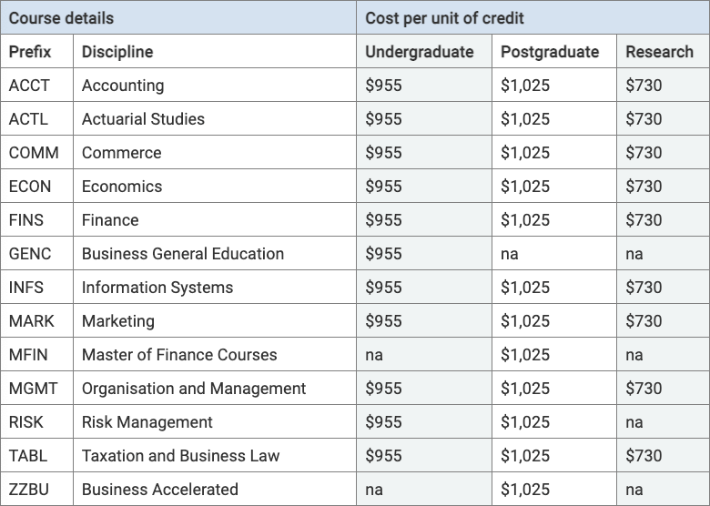710x506 pixels.
Task: Select the Prefix column header
Action: click(31, 52)
